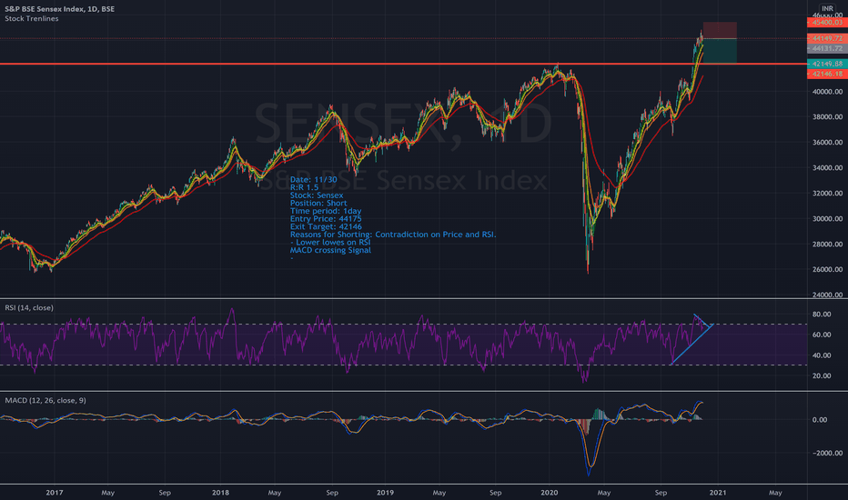
Task: Click the 'Date: 11/30' annotation line
Action: tap(314, 179)
